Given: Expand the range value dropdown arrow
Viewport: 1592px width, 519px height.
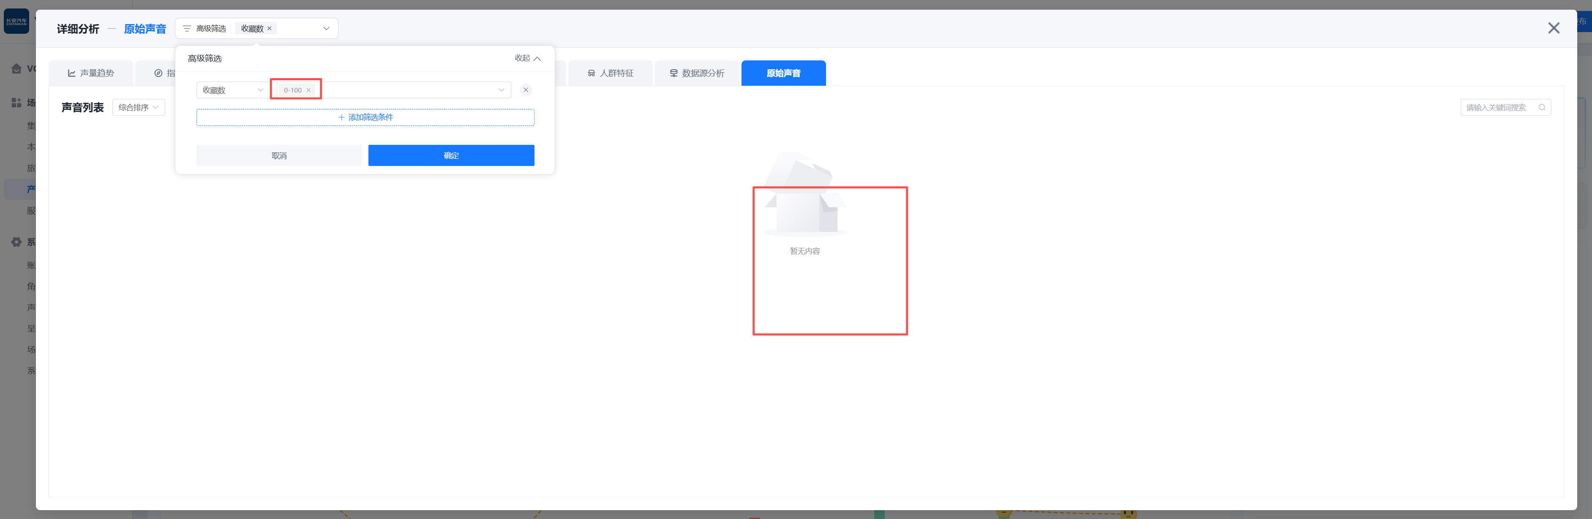Looking at the screenshot, I should click(501, 90).
